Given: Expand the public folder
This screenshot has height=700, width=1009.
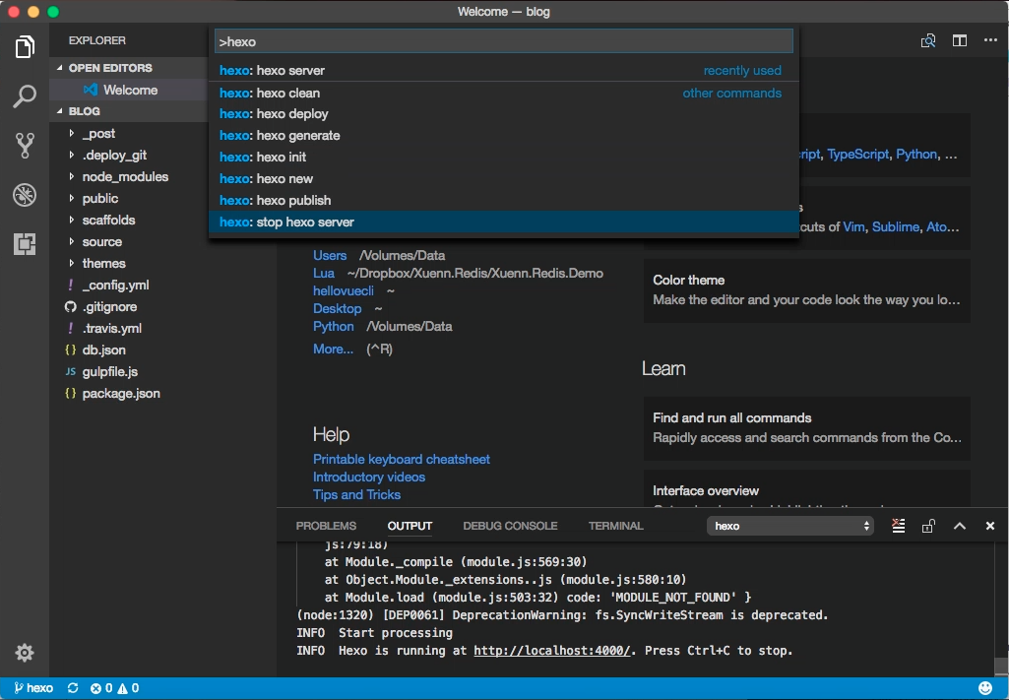Looking at the screenshot, I should click(99, 198).
